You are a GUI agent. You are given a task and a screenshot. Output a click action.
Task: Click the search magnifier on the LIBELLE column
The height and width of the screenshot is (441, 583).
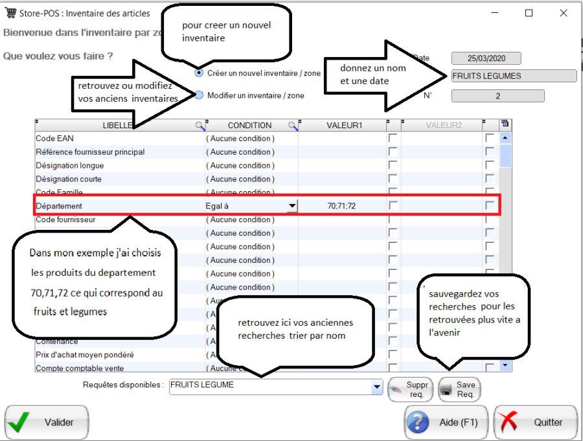click(198, 124)
